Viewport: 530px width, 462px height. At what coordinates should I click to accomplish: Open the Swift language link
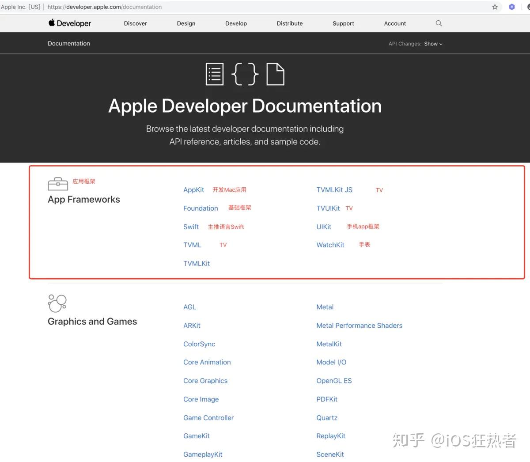point(191,227)
